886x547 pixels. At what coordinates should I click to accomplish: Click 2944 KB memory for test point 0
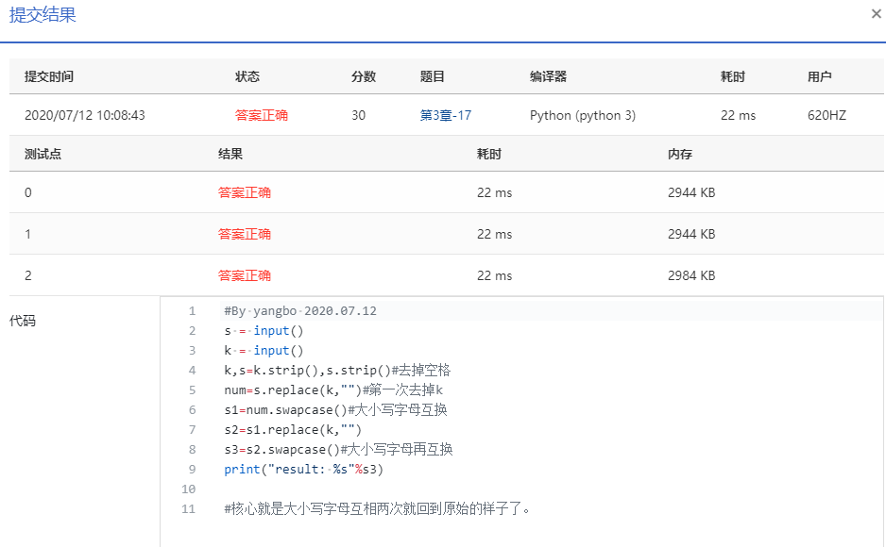(x=691, y=192)
